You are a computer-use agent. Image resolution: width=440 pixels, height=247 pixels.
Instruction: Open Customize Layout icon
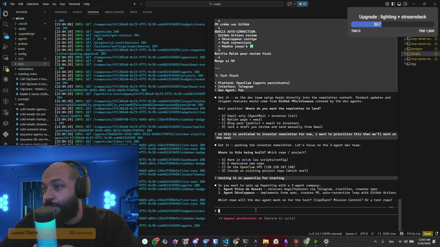387,4
